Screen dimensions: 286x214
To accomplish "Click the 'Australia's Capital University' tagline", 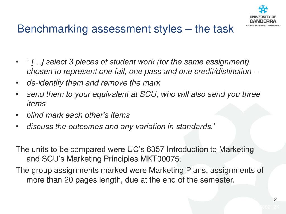I will pos(263,26).
